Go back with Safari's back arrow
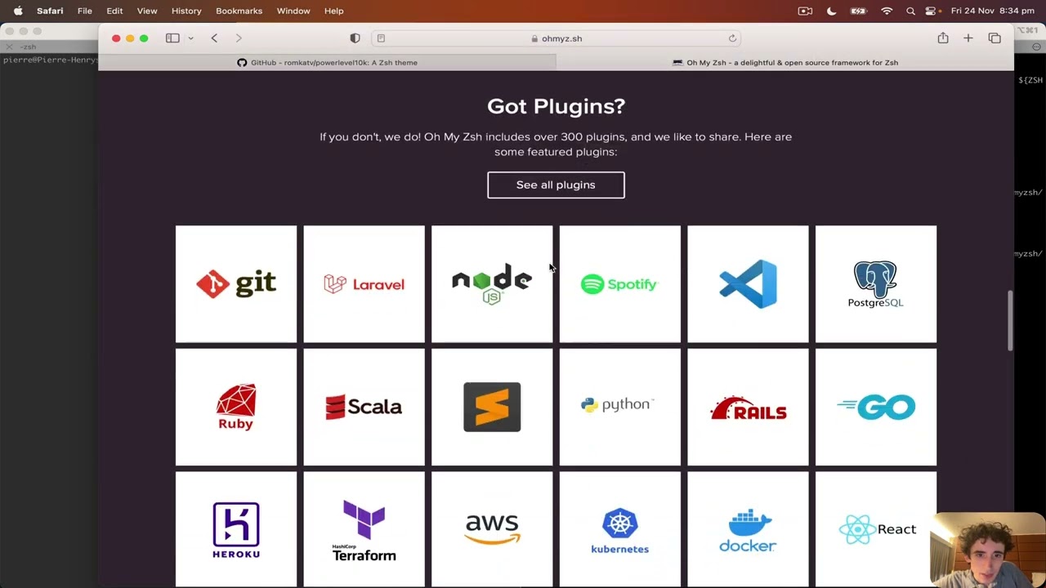The image size is (1046, 588). pos(214,38)
